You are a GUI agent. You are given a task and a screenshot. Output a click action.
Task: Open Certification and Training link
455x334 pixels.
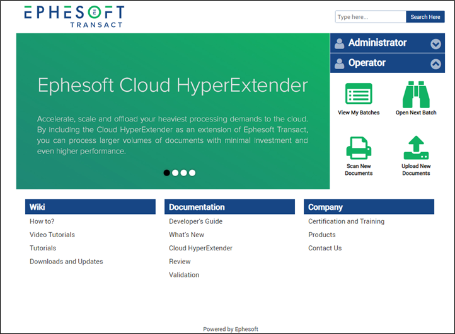coord(346,221)
